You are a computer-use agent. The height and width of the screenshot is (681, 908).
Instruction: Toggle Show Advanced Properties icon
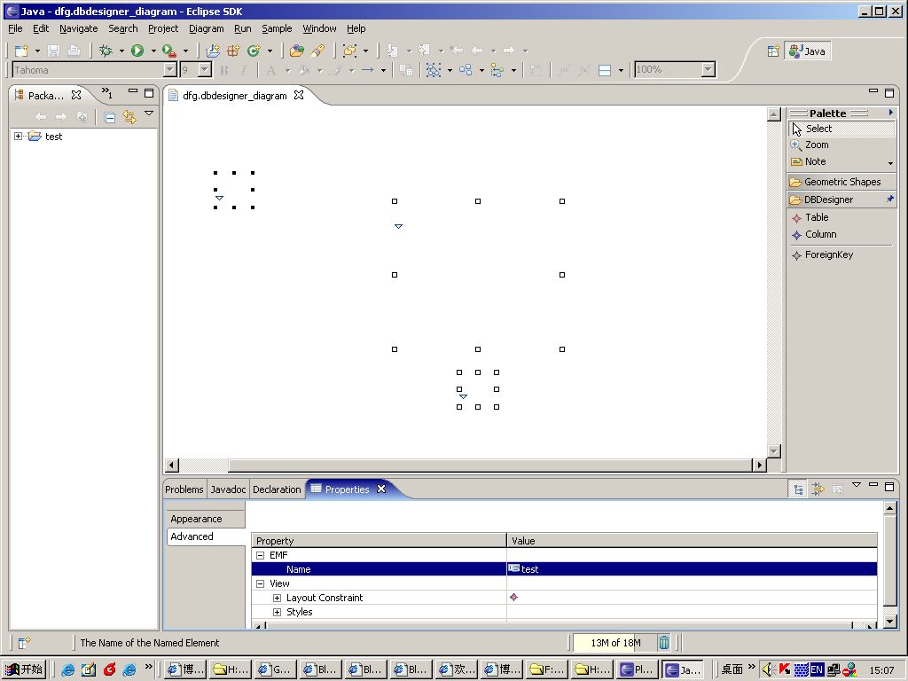point(818,489)
